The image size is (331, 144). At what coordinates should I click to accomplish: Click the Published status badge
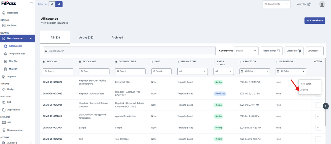220,94
